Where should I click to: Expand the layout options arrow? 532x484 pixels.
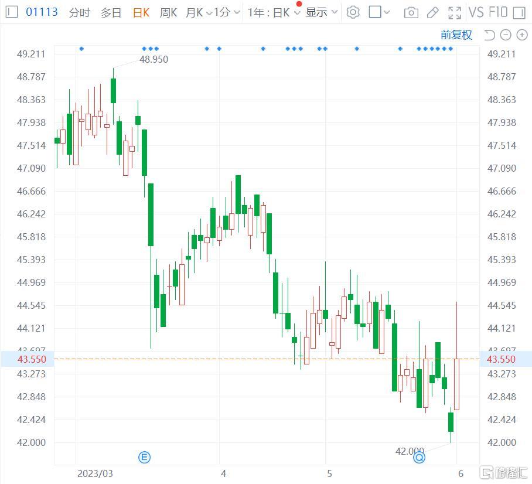(387, 12)
